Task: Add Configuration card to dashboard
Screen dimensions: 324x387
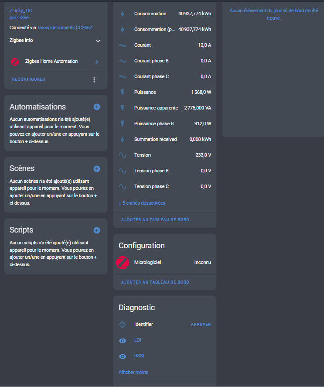Action: [155, 282]
